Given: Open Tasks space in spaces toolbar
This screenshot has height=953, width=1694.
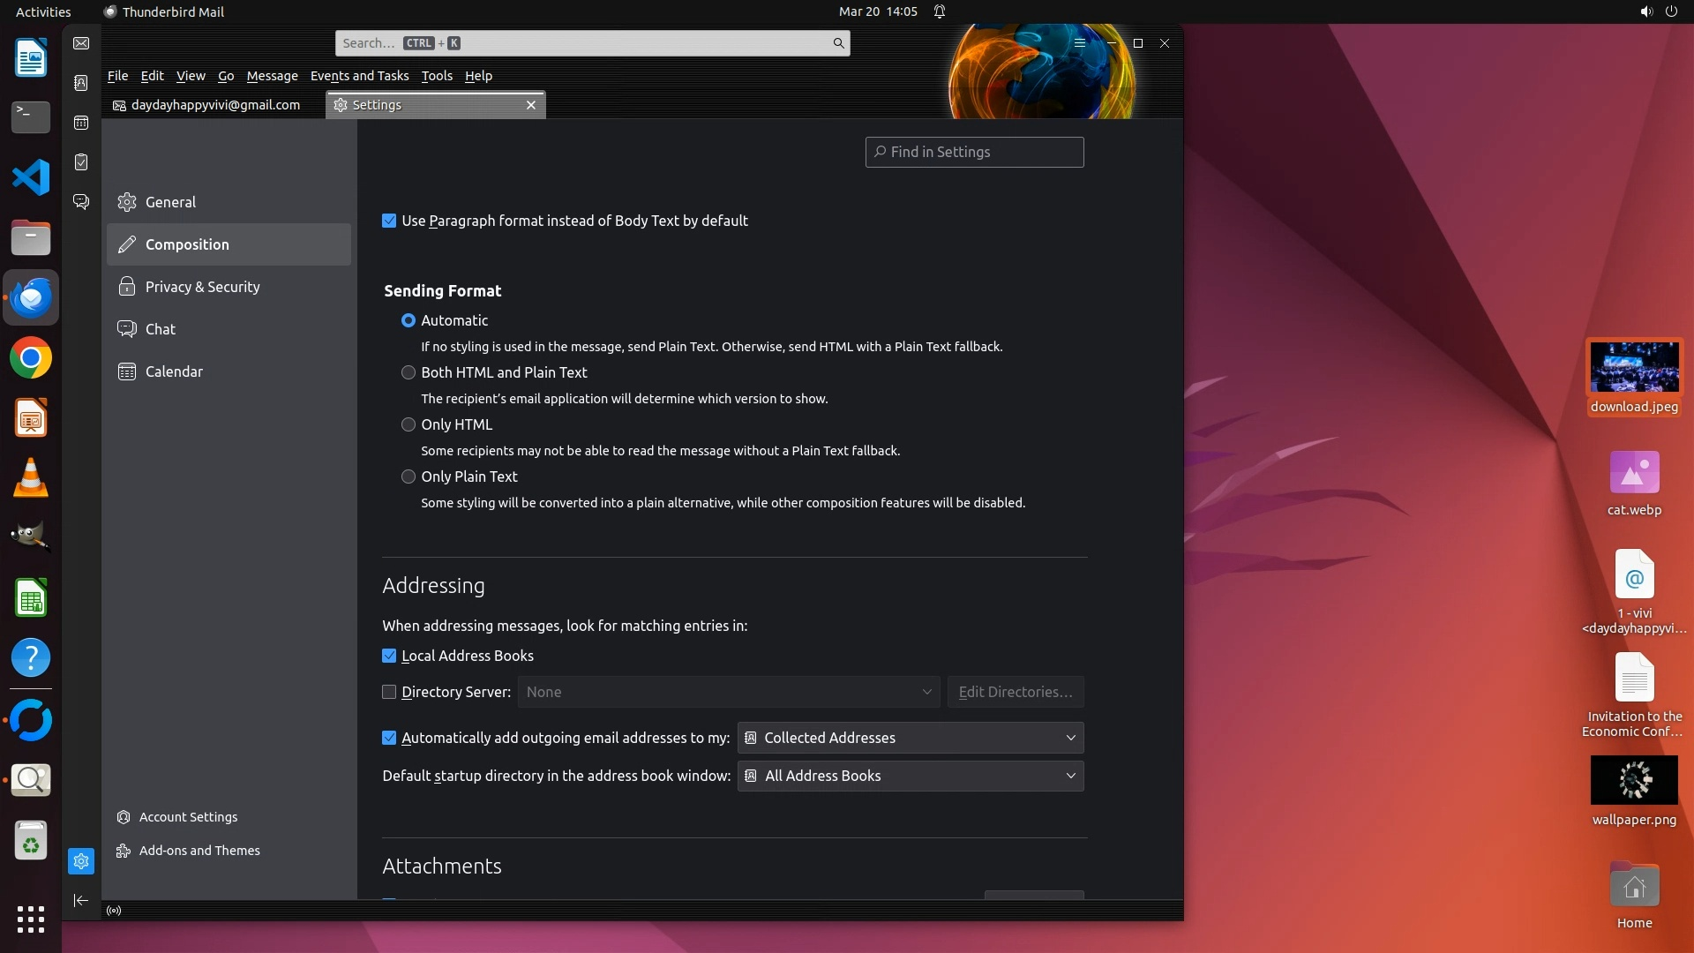Looking at the screenshot, I should point(81,162).
